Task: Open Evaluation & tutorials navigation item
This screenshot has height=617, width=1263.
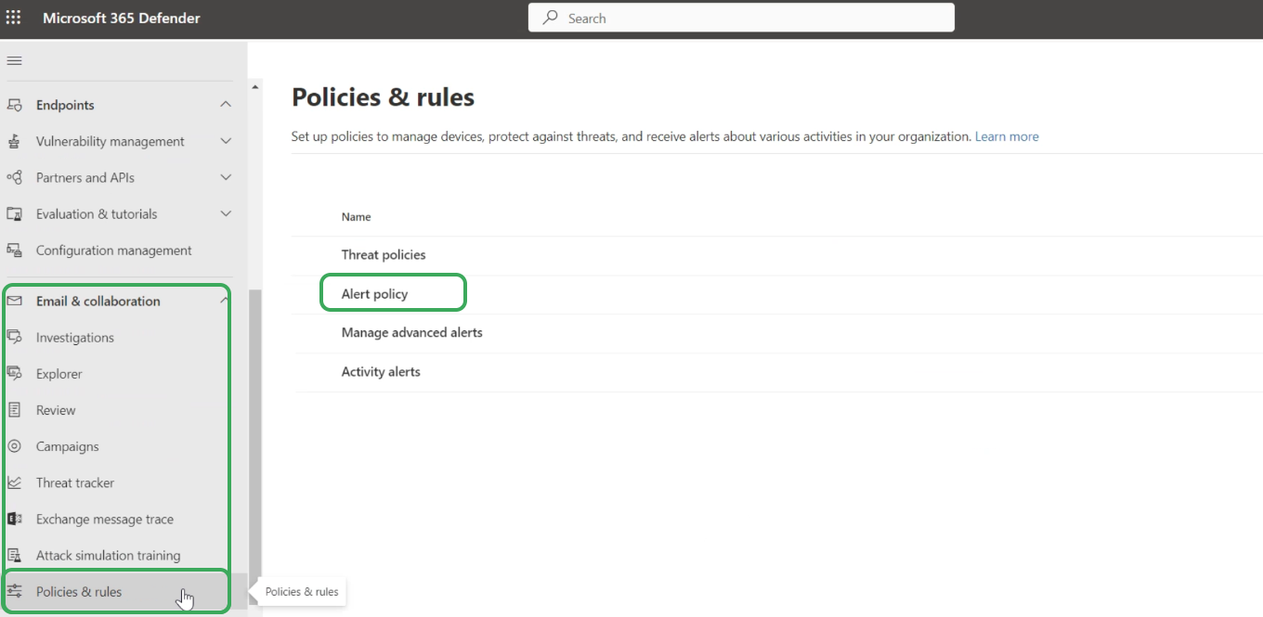Action: point(97,213)
